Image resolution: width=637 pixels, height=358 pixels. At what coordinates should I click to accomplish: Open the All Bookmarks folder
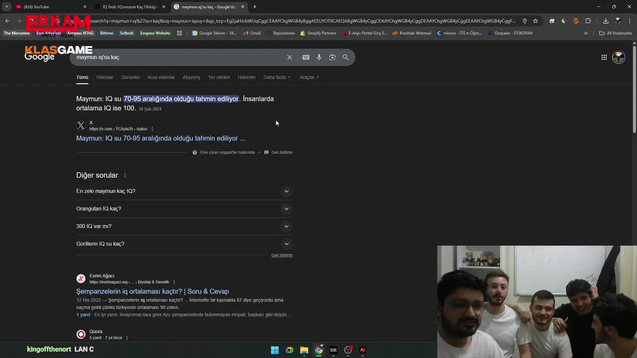[616, 33]
